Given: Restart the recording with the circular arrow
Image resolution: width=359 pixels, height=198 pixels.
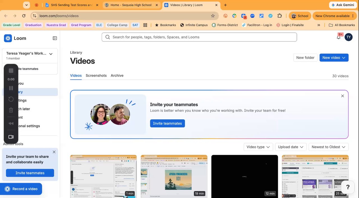Looking at the screenshot, I should coord(11,99).
